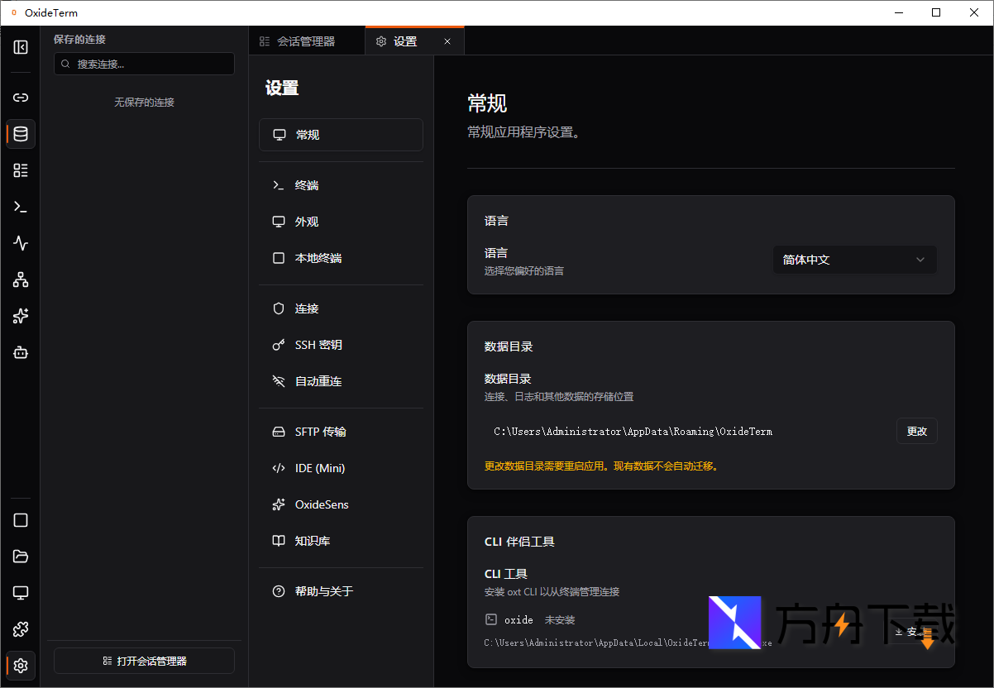The width and height of the screenshot is (994, 688).
Task: Open the plugins puzzle icon
Action: point(21,629)
